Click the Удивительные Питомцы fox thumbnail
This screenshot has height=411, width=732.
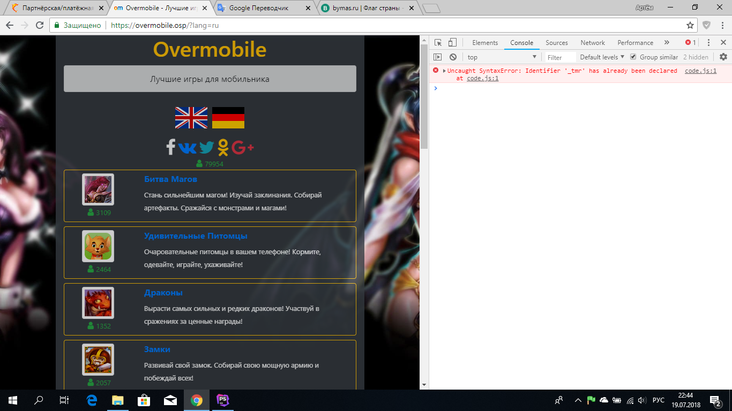click(98, 246)
